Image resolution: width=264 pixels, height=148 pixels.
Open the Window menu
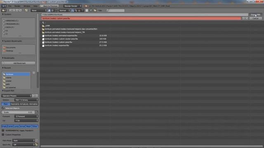tap(27, 6)
